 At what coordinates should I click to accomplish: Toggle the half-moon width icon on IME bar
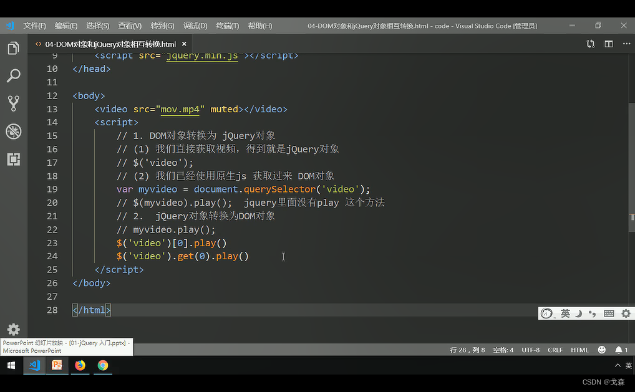(x=579, y=313)
